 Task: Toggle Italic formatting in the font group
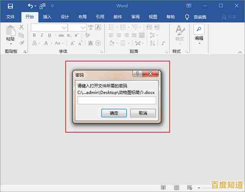point(42,35)
